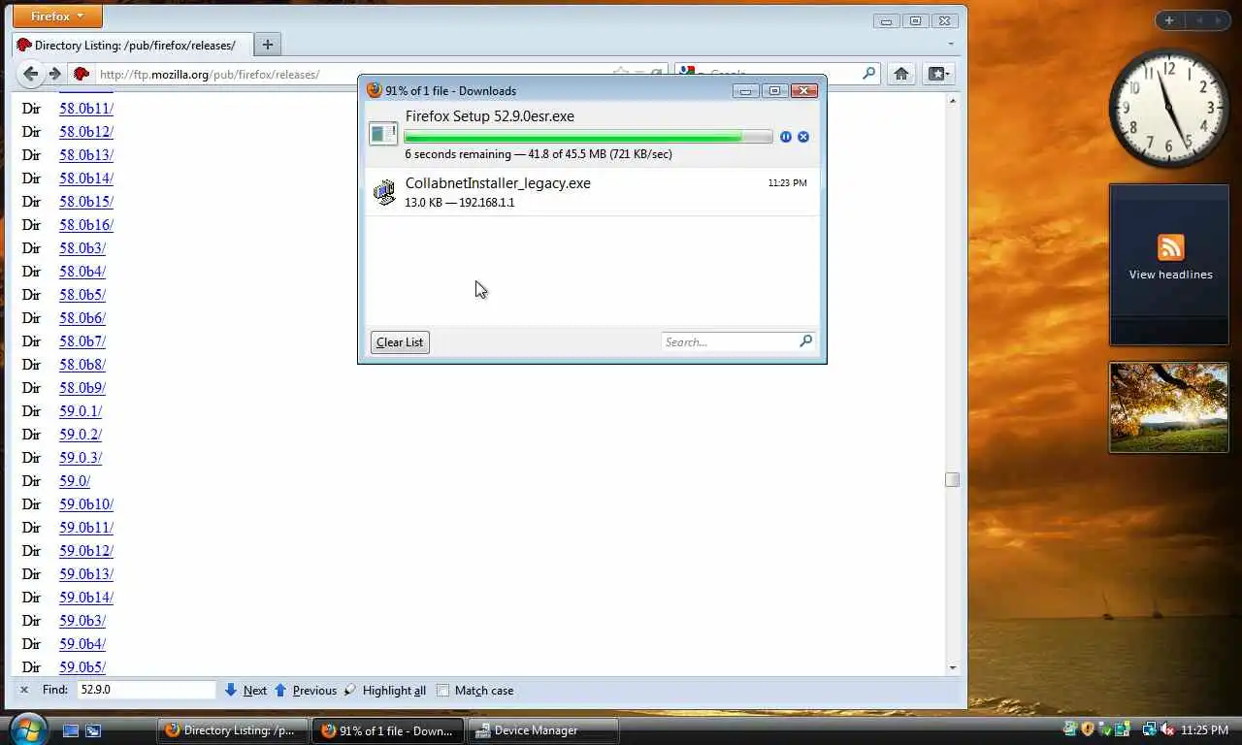This screenshot has width=1242, height=745.
Task: Enable the Match case checkbox
Action: [443, 691]
